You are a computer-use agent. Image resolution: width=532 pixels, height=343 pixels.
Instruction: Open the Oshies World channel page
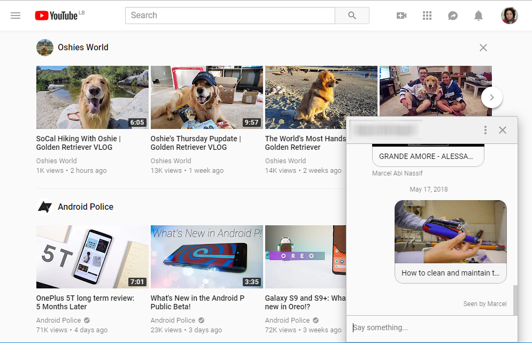click(83, 47)
